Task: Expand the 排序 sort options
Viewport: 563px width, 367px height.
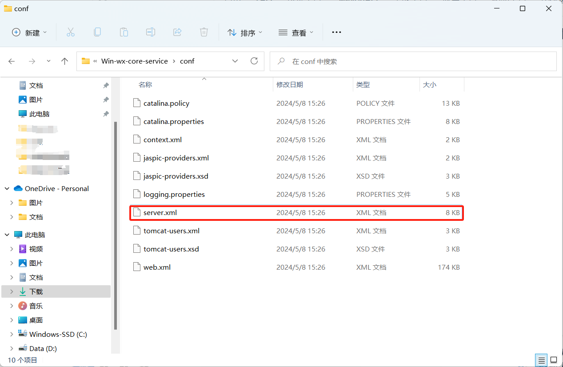Action: 245,32
